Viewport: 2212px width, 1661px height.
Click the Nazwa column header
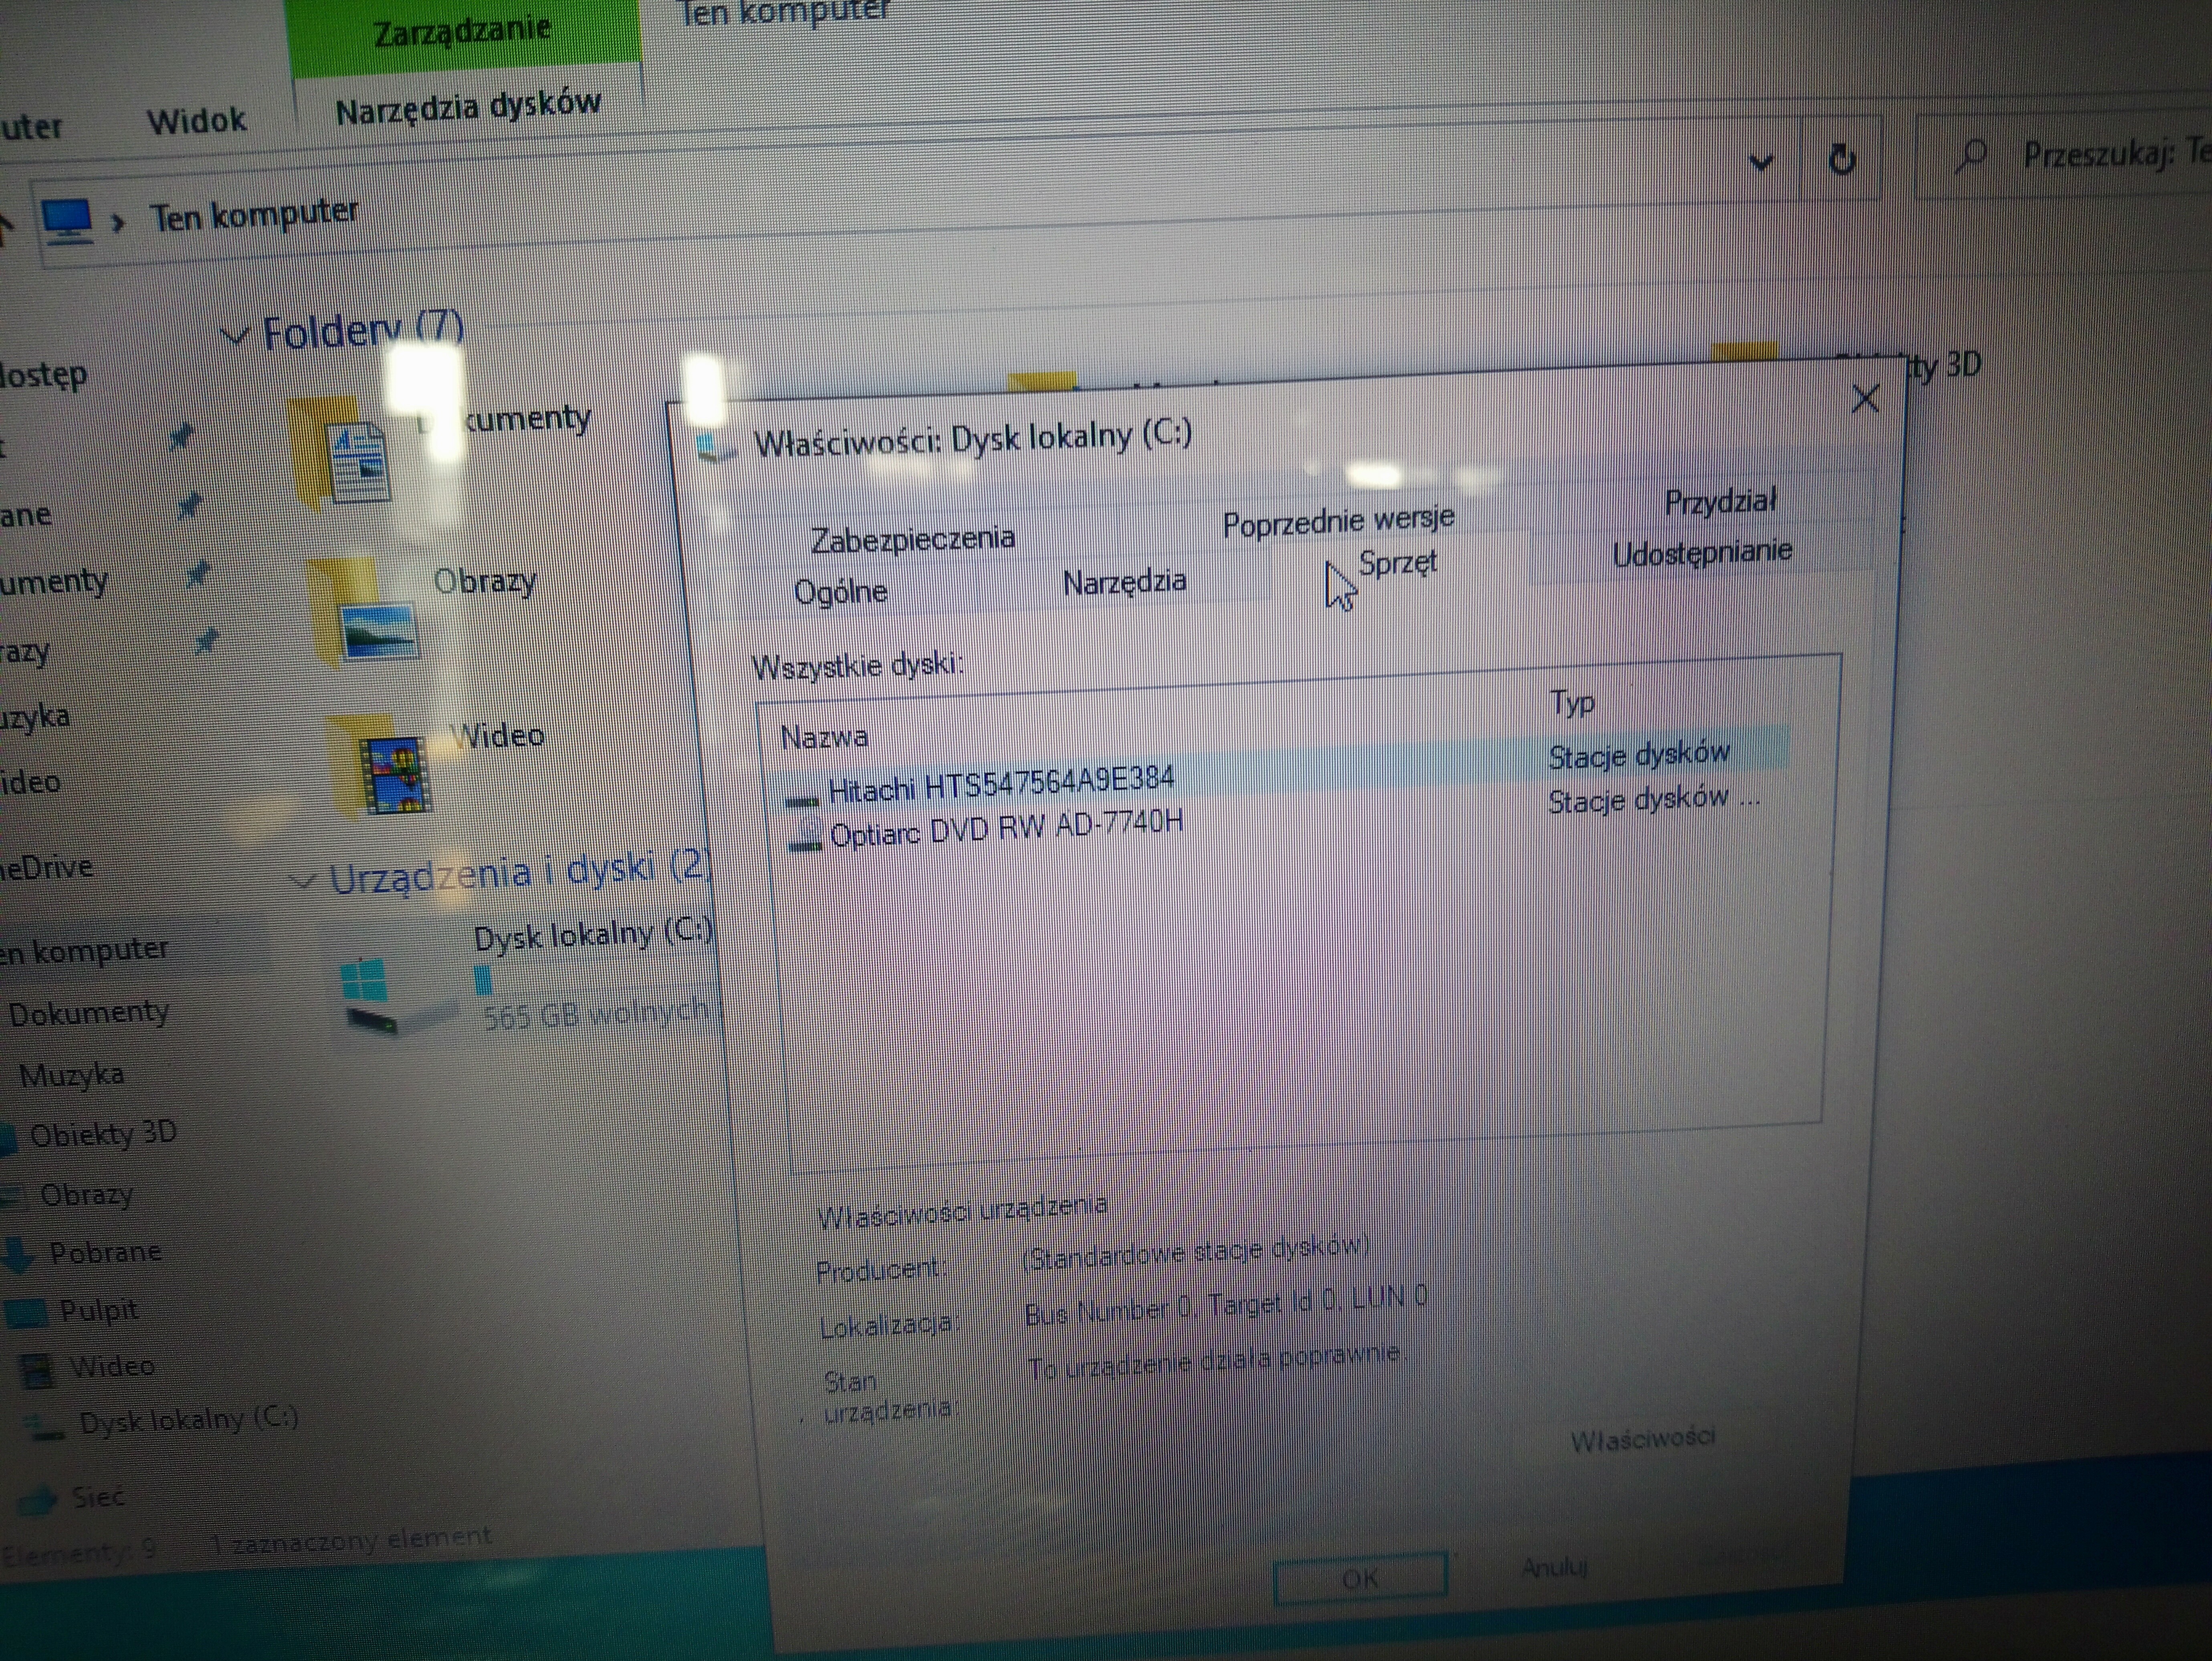coord(824,738)
